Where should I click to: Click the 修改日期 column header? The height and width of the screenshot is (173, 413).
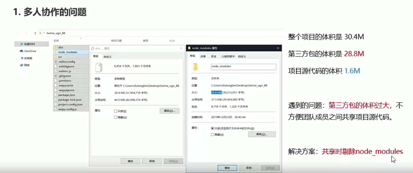116,41
